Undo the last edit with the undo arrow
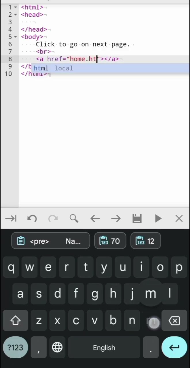The image size is (190, 368). tap(32, 219)
